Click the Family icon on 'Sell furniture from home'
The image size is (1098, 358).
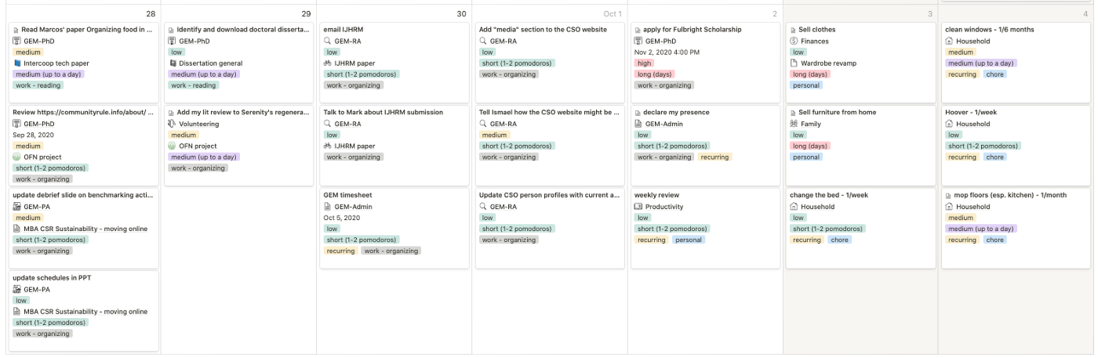coord(794,124)
